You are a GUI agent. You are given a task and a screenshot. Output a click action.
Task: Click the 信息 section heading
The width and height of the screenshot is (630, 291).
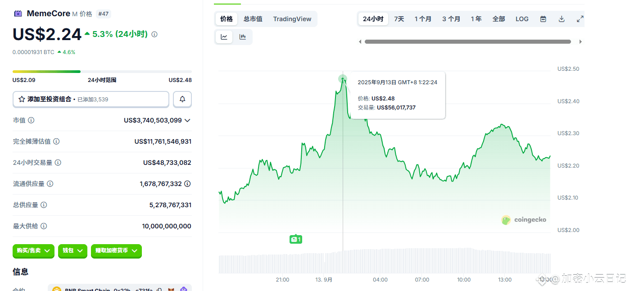click(20, 272)
